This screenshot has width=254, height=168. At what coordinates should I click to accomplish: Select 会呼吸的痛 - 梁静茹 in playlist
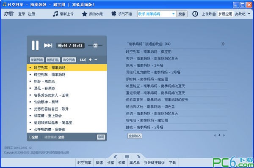tap(67, 130)
